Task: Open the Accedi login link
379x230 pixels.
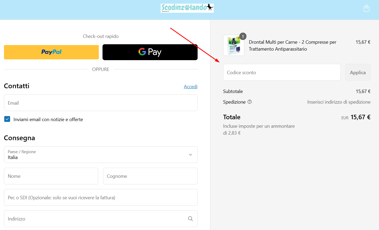Action: (190, 86)
